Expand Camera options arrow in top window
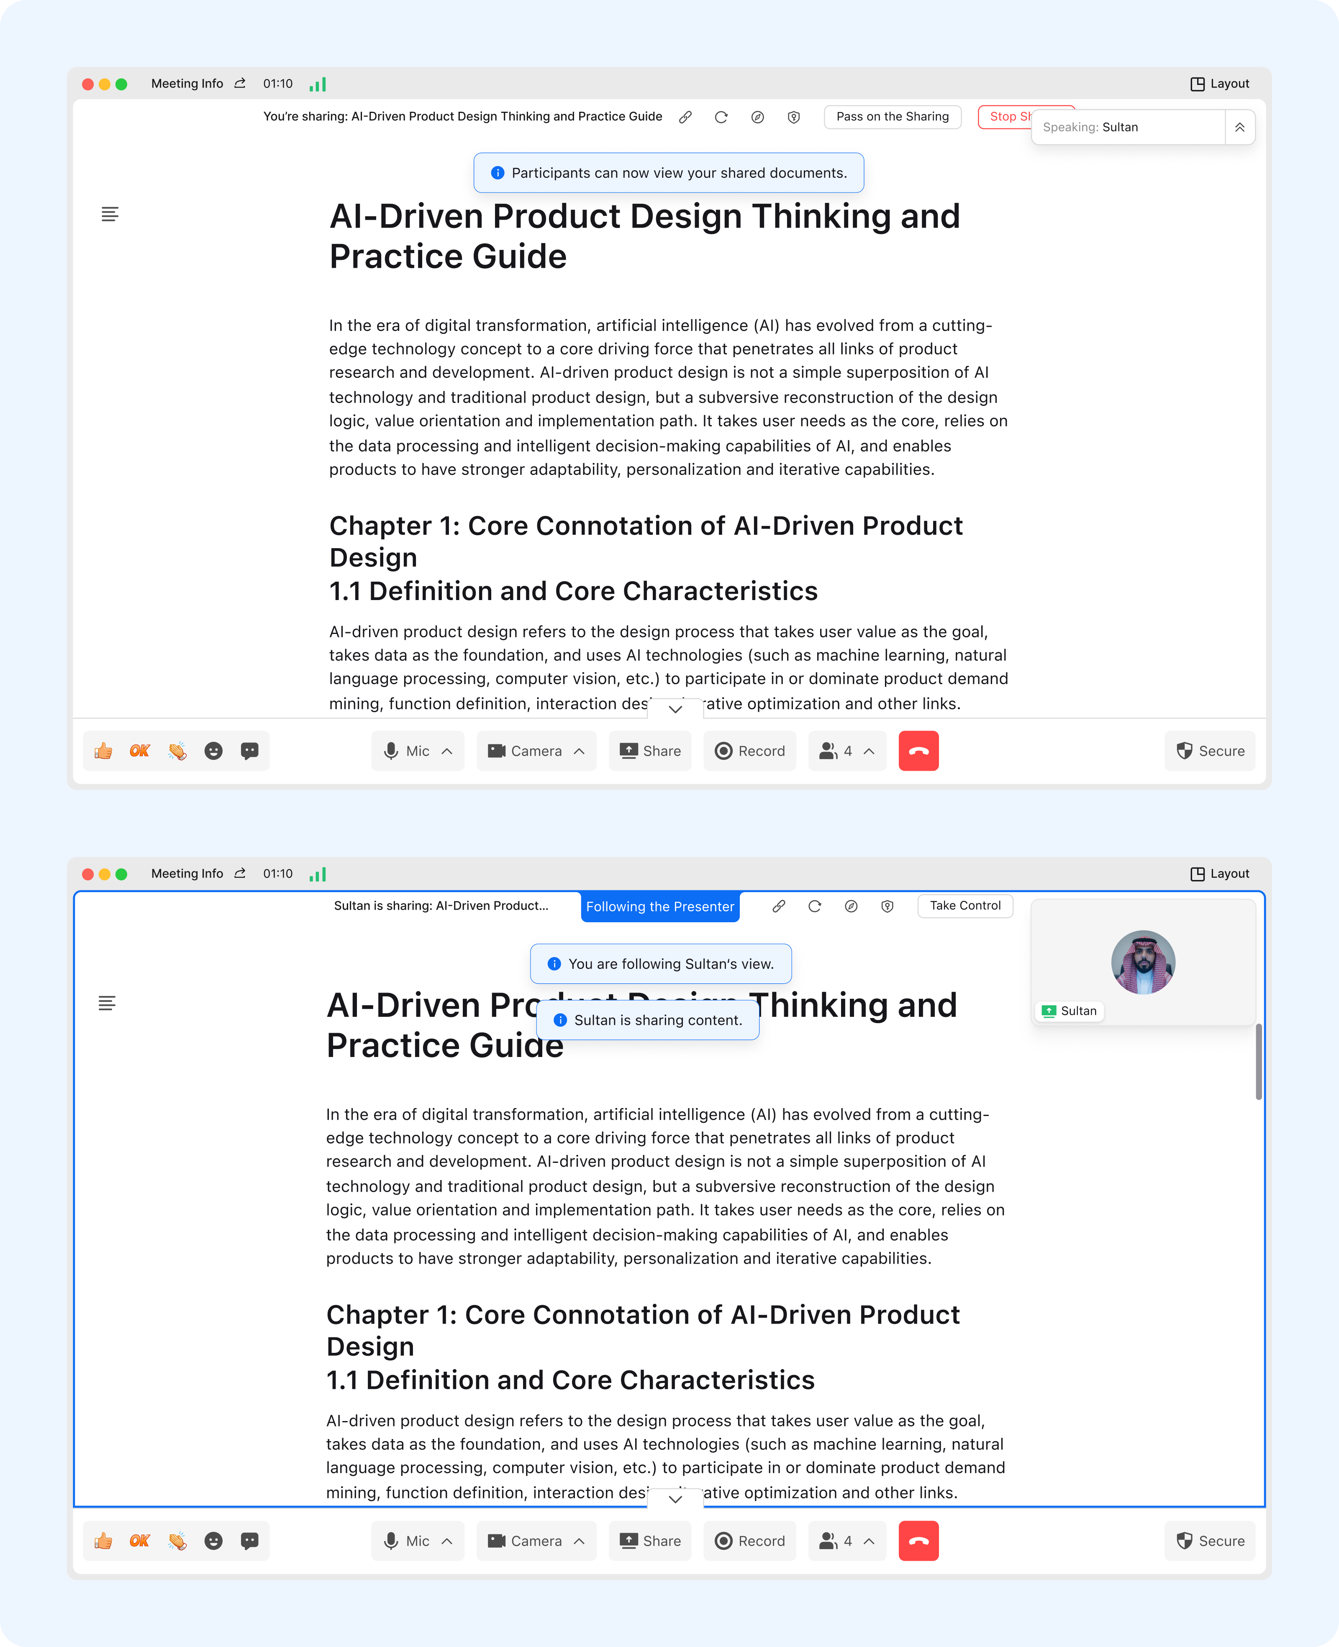This screenshot has width=1339, height=1647. 579,751
